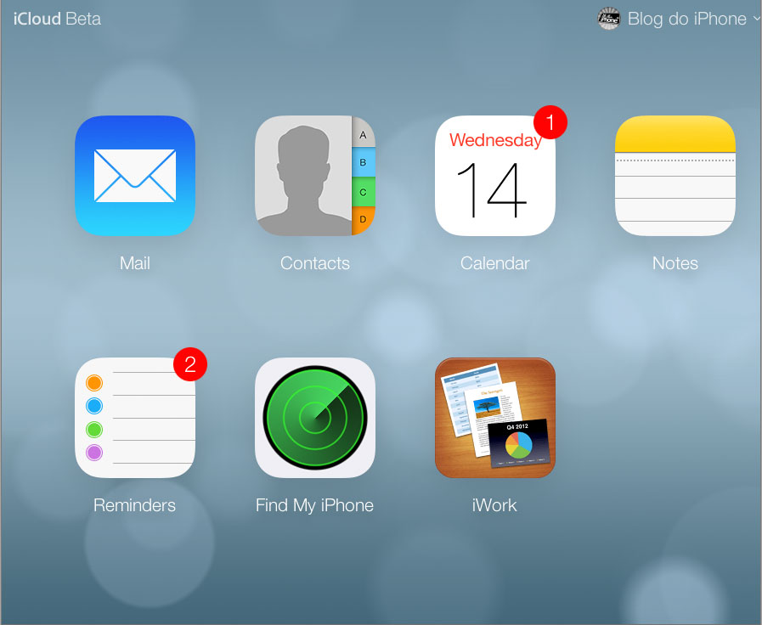Screen dimensions: 762x625
Task: Open the iWork app icon
Action: click(x=494, y=418)
